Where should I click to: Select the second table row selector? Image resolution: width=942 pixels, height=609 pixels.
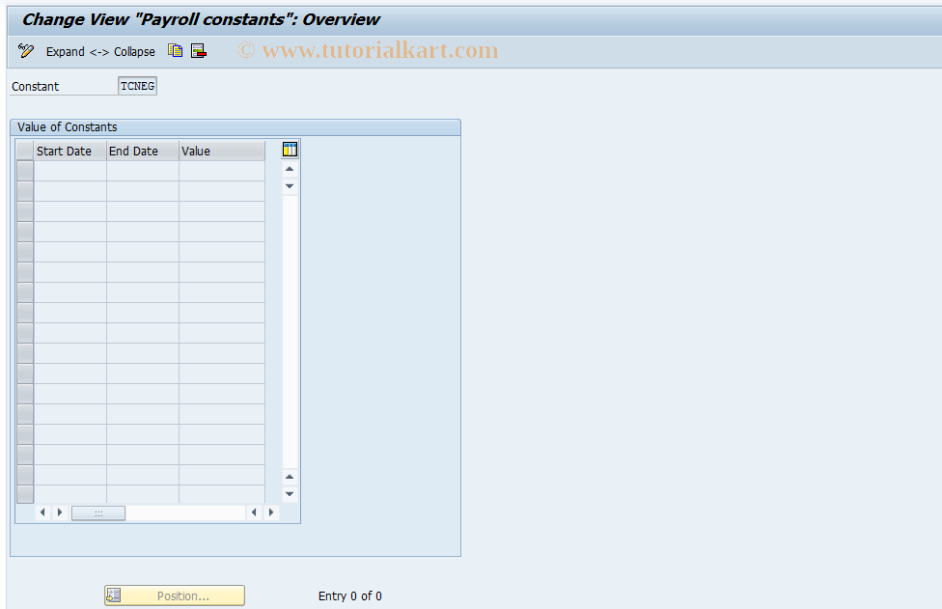(25, 191)
